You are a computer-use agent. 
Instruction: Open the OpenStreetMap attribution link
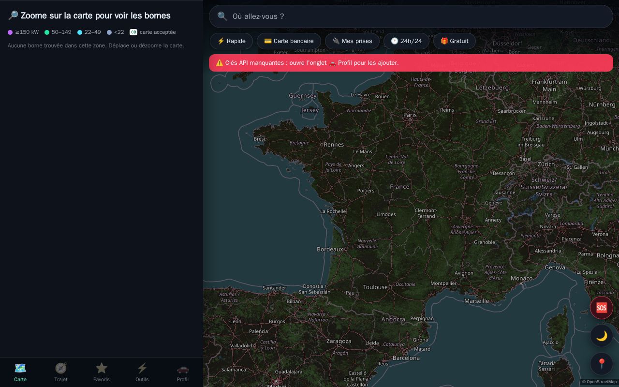coord(599,382)
